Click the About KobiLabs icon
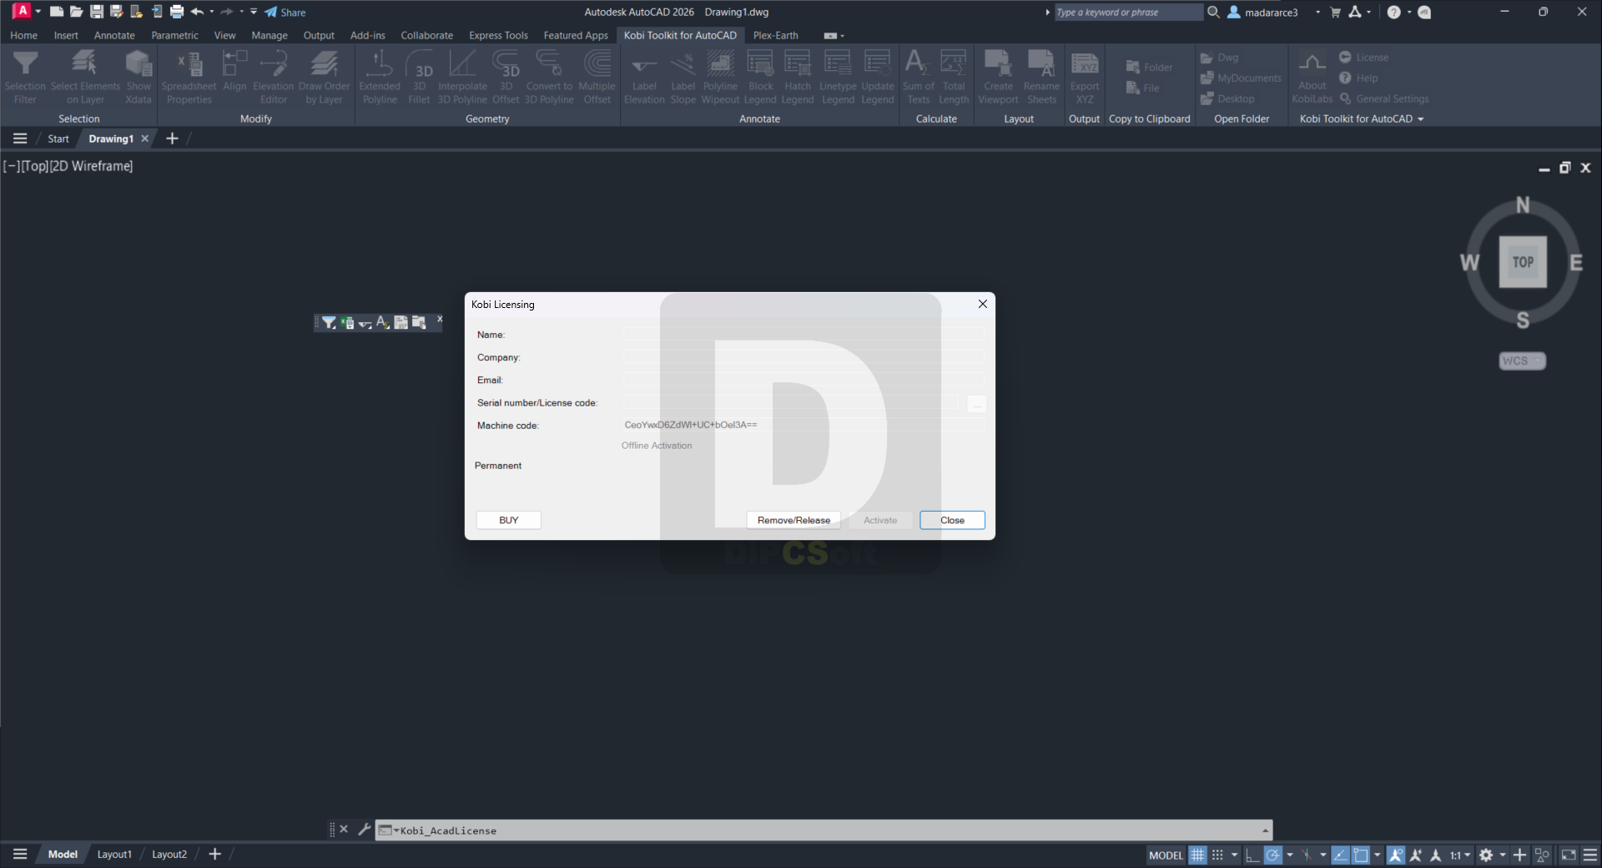The width and height of the screenshot is (1602, 868). (x=1312, y=77)
